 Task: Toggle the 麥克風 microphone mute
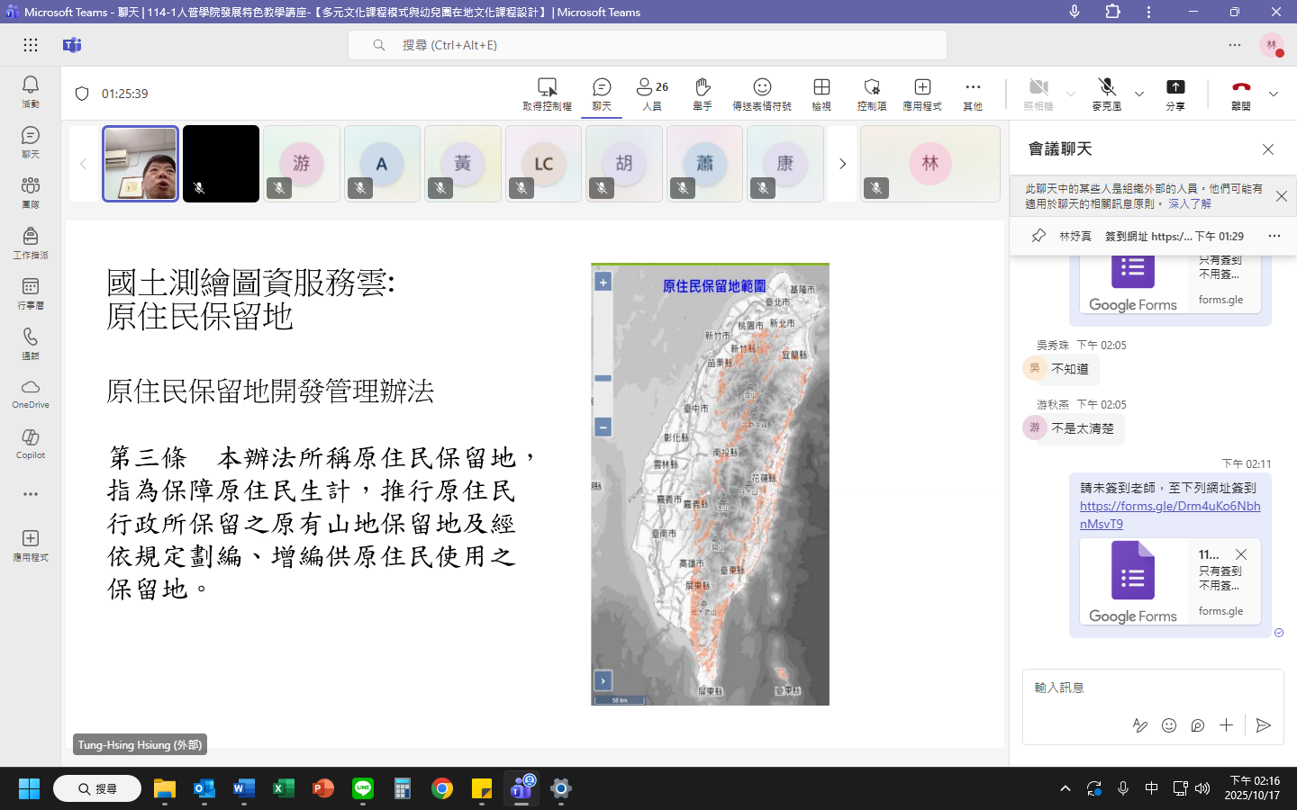[1107, 93]
